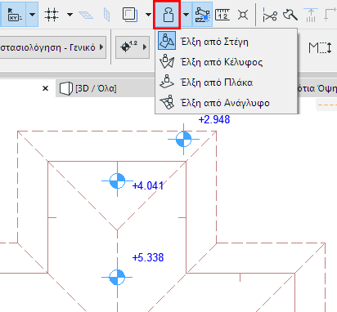The image size is (337, 312).
Task: Choose Έλξη από Κέλυφος menu item
Action: 227,62
